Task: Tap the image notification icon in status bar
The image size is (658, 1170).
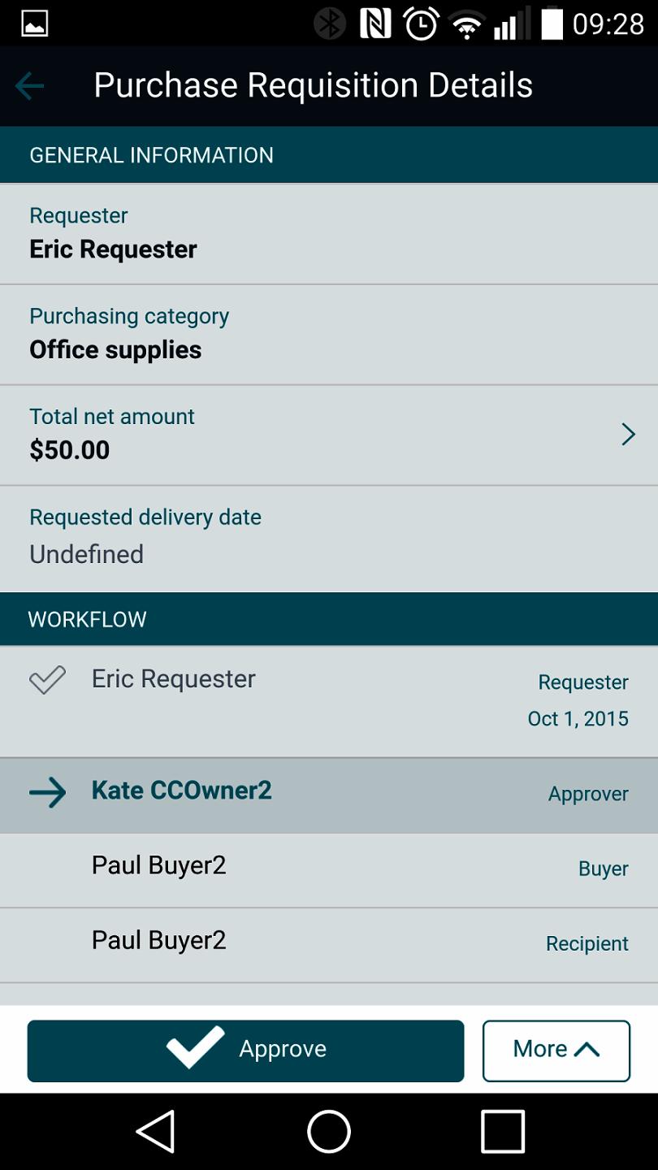Action: (x=35, y=24)
